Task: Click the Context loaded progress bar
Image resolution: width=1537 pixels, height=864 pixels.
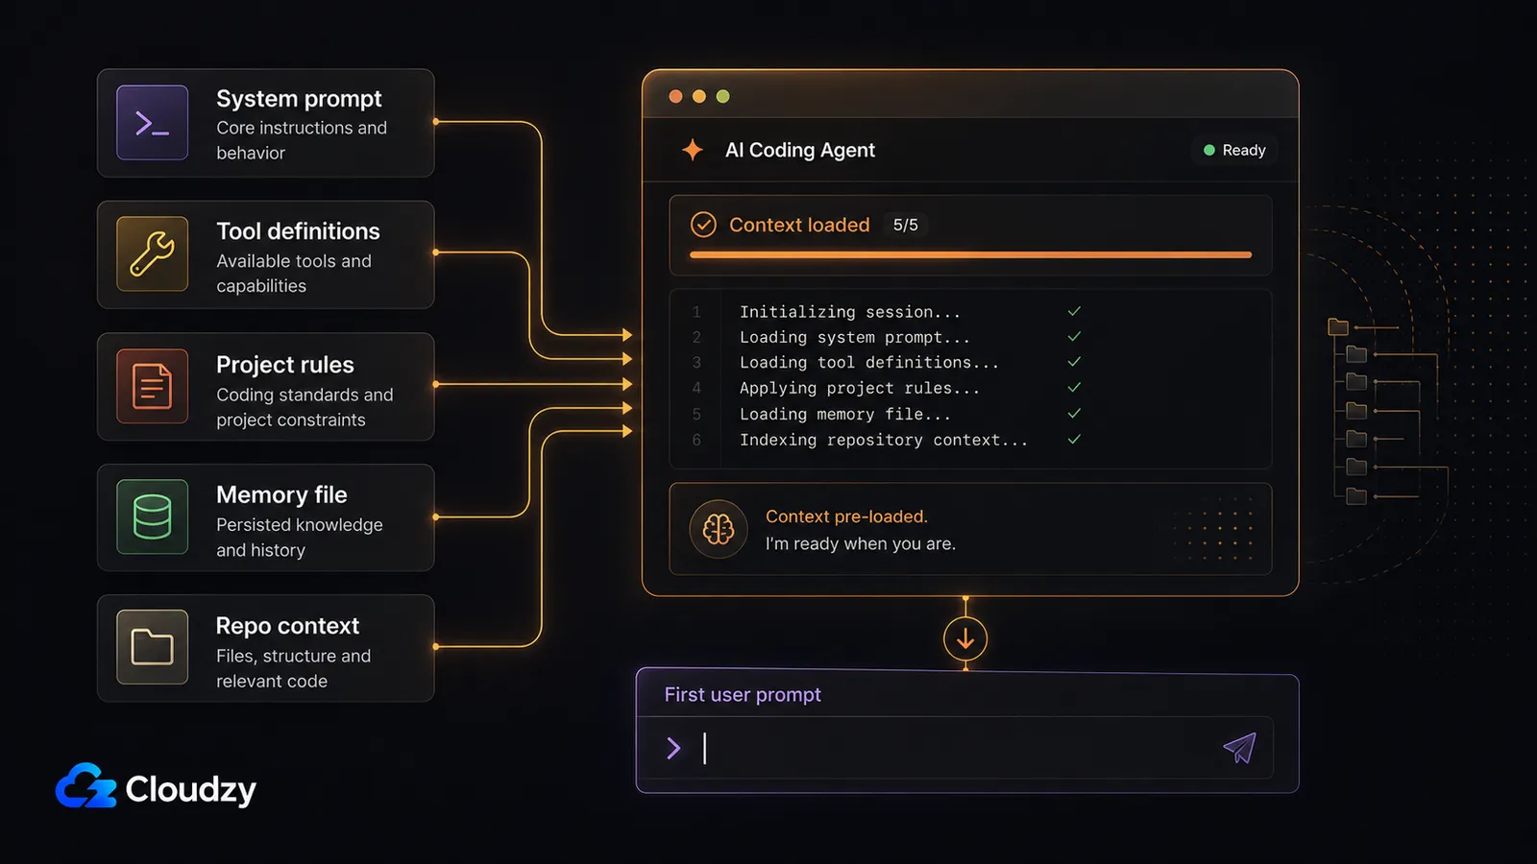Action: 970,255
